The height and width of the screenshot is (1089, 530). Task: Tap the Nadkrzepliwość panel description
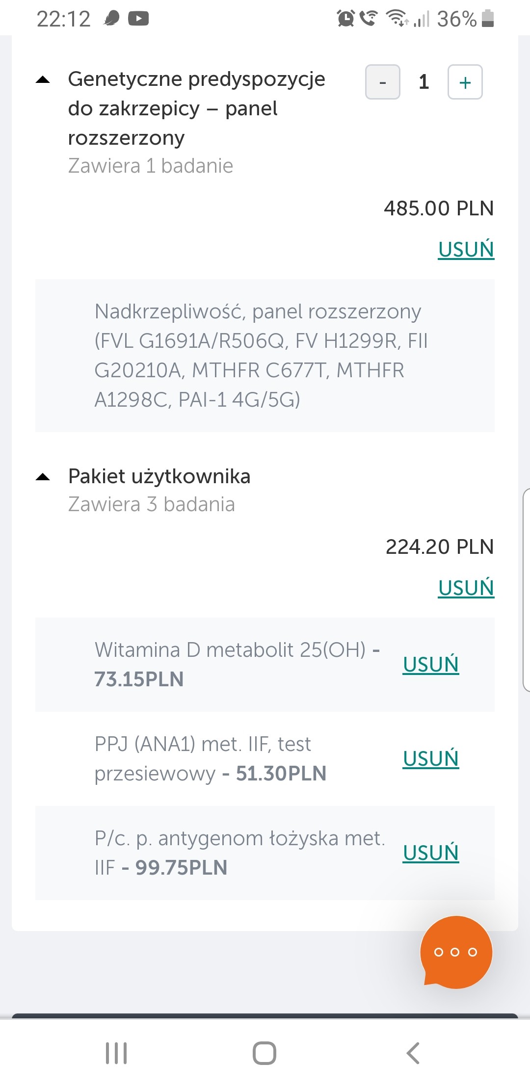(260, 355)
